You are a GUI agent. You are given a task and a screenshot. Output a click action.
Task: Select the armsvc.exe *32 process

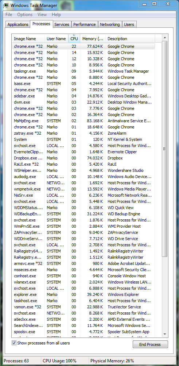click(83, 263)
